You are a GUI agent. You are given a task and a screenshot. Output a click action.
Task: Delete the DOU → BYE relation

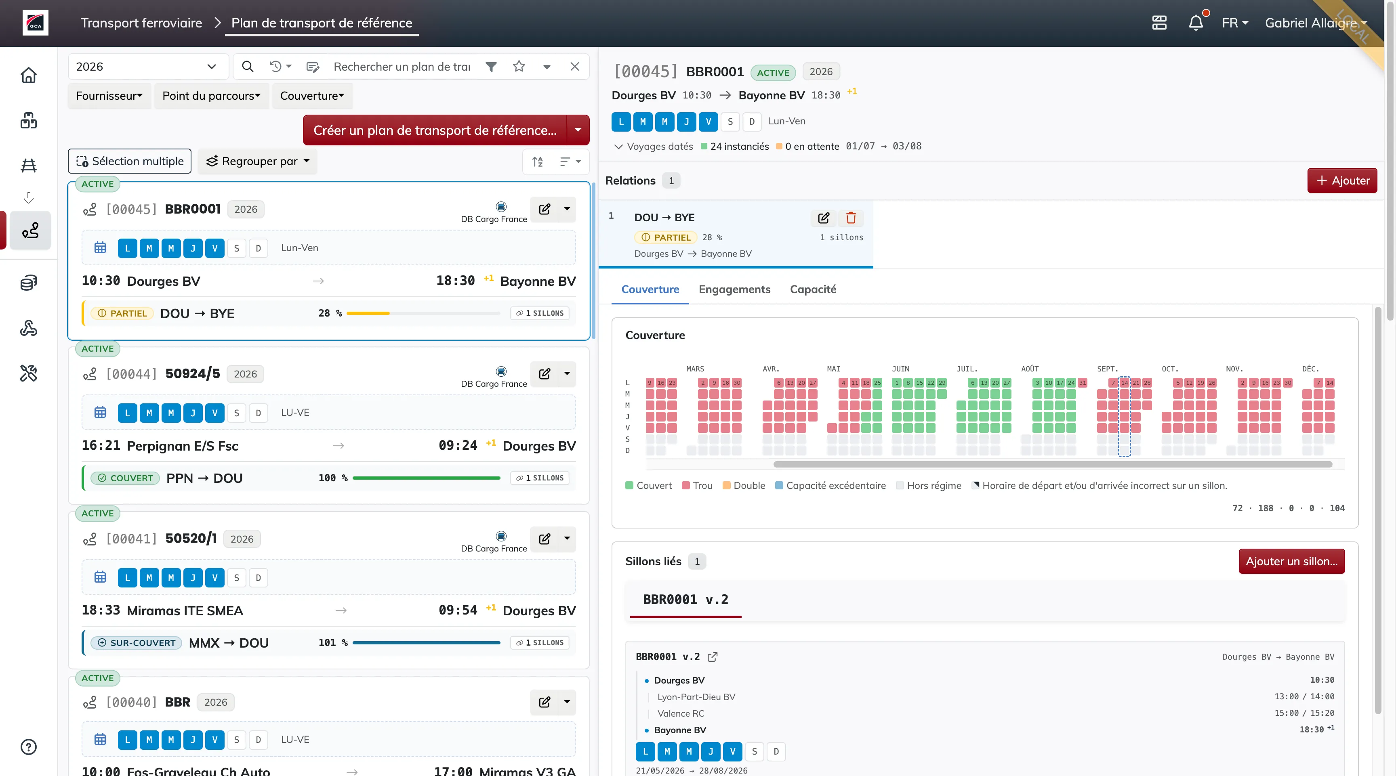coord(851,218)
